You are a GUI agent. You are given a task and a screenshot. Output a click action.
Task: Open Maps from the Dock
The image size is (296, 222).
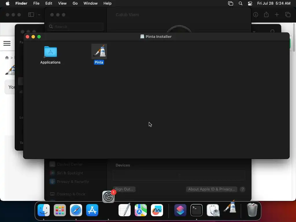point(141,210)
